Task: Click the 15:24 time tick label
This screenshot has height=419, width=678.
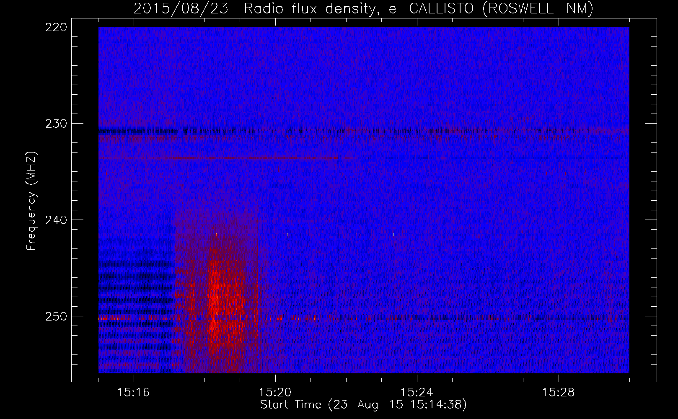Action: 417,392
